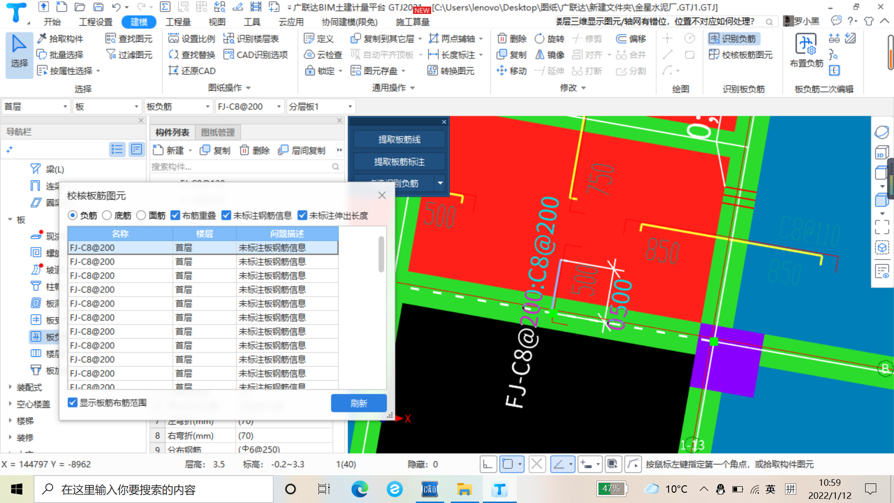The image size is (894, 503).
Task: Click the 校核板筋图元 list scrollbar
Action: coord(381,255)
